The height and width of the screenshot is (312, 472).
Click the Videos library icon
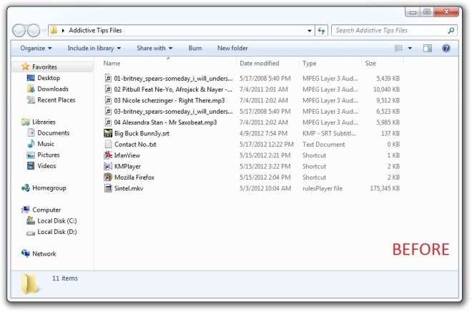pyautogui.click(x=31, y=165)
